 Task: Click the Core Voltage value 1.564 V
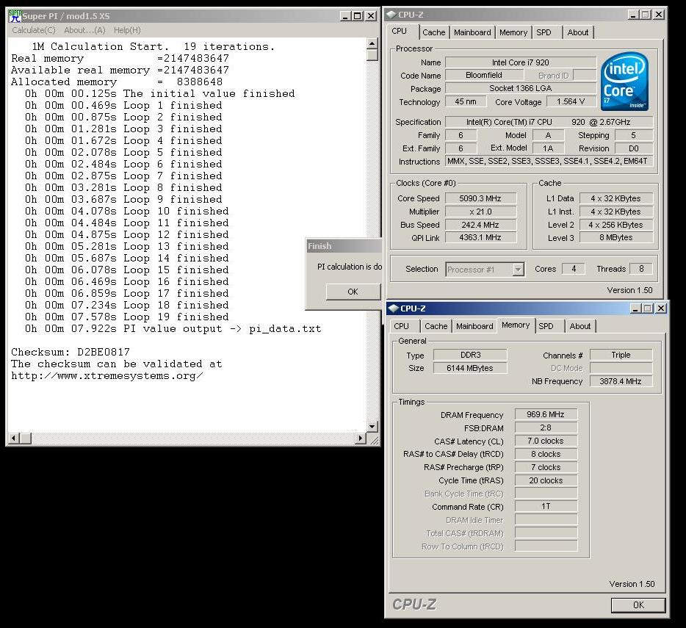point(571,101)
